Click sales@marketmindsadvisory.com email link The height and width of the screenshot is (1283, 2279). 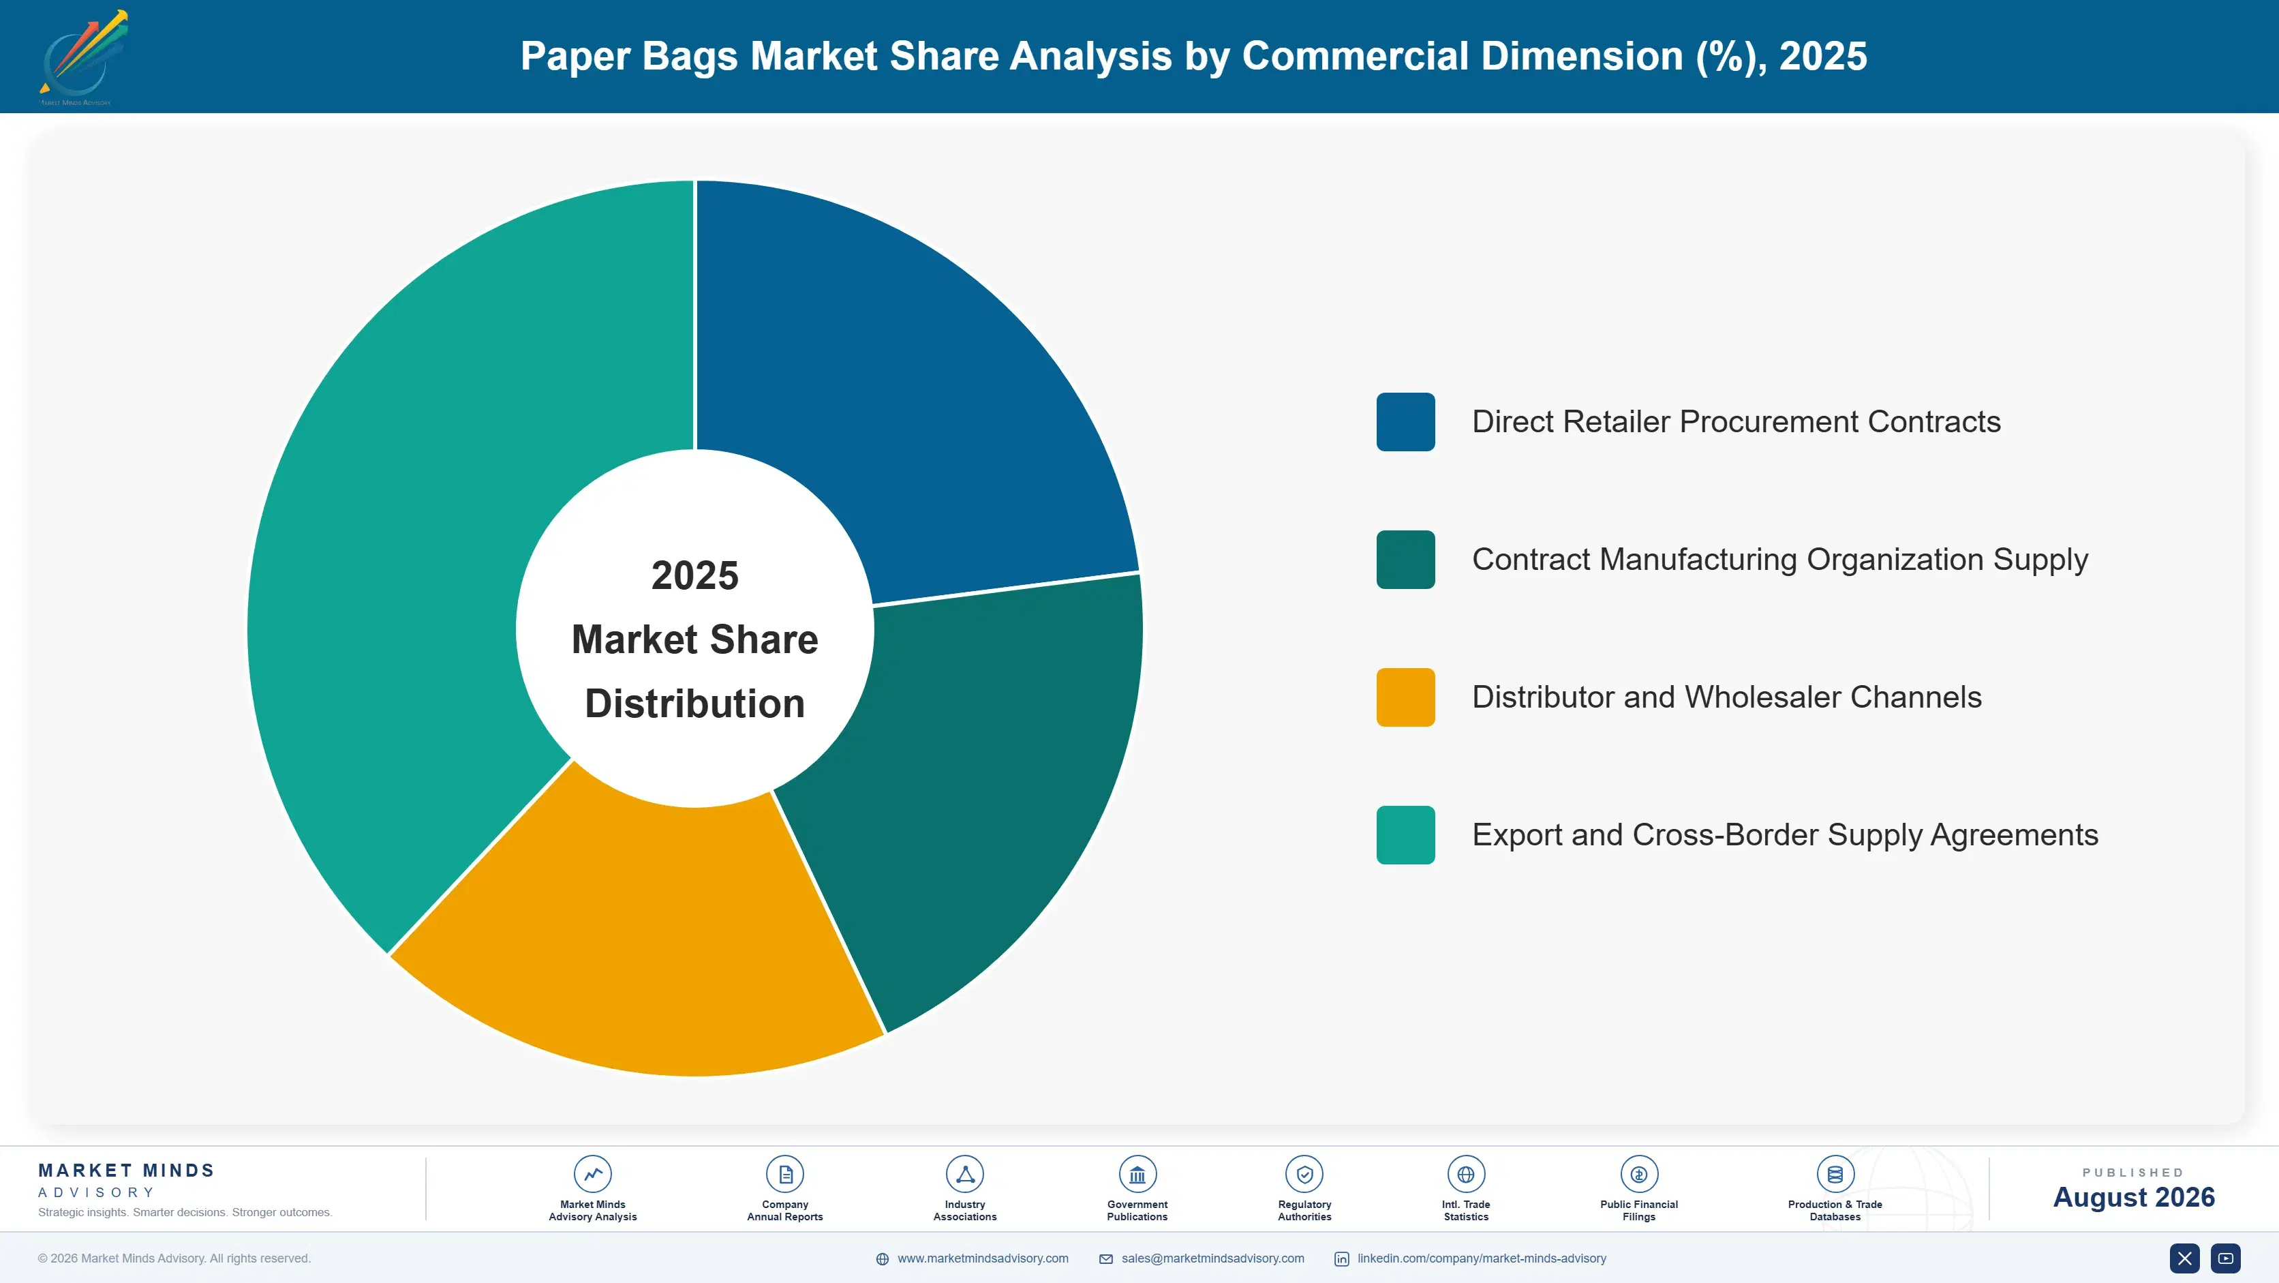click(1212, 1258)
